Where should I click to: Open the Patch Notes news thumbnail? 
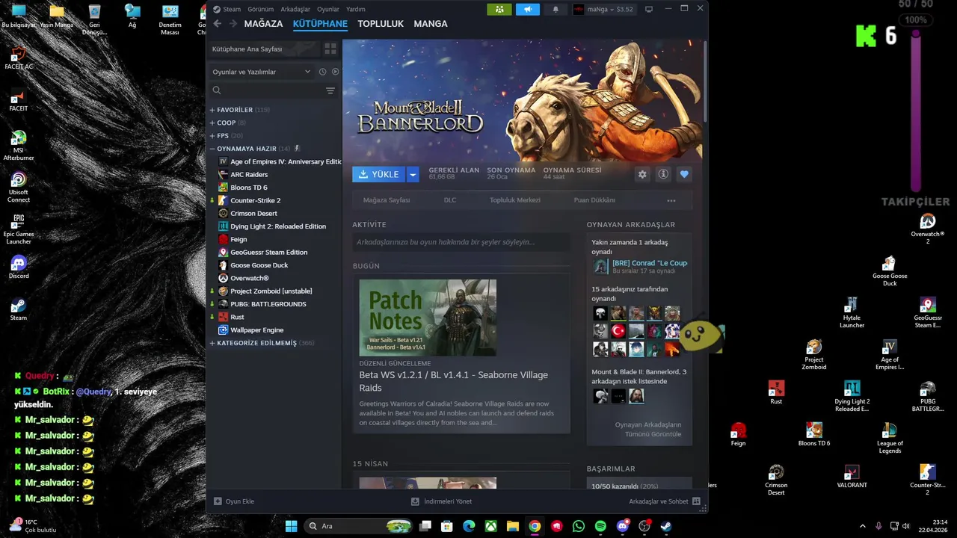click(x=428, y=318)
